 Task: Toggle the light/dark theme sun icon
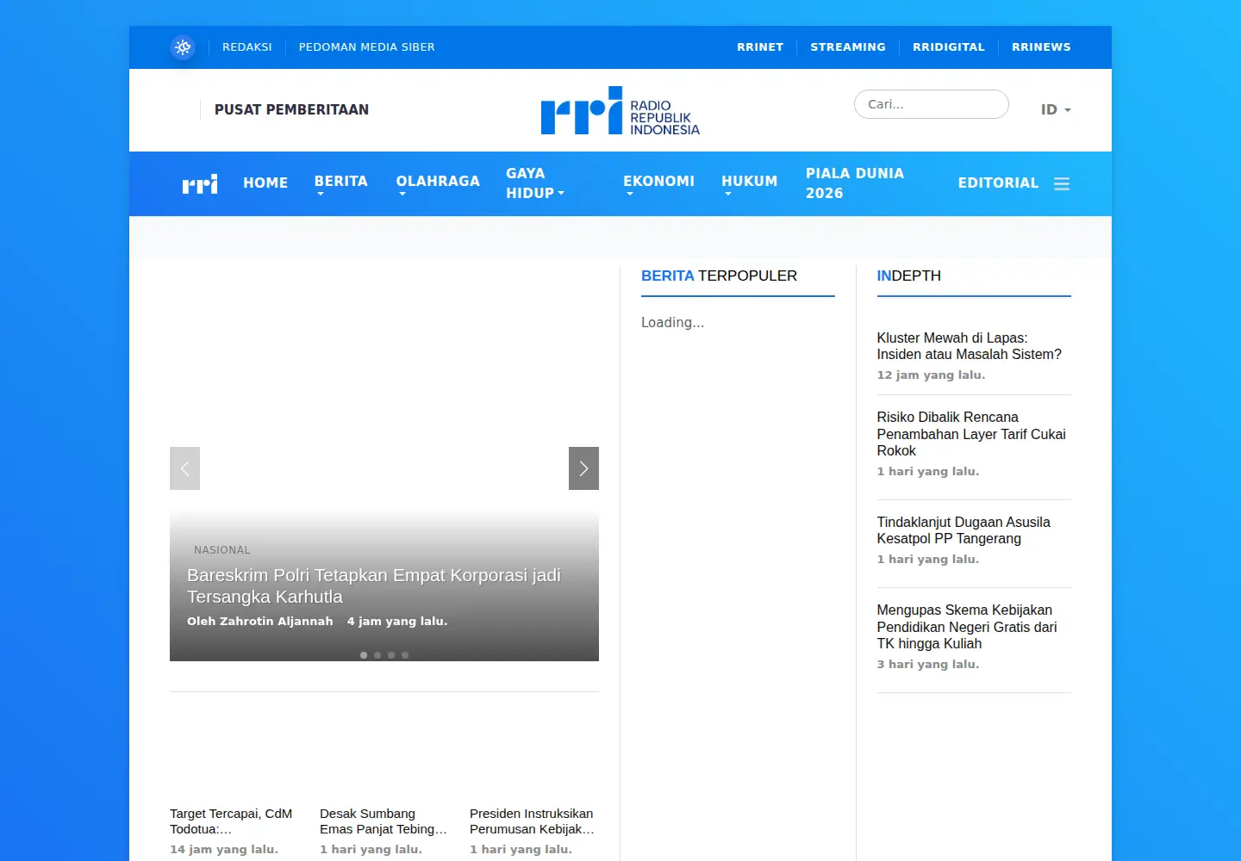(x=183, y=47)
